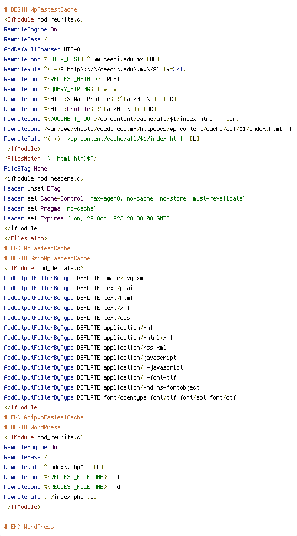Click the '# BEGIN GzipWpFastestCache' comment
Image resolution: width=297 pixels, height=536 pixels.
(x=47, y=258)
